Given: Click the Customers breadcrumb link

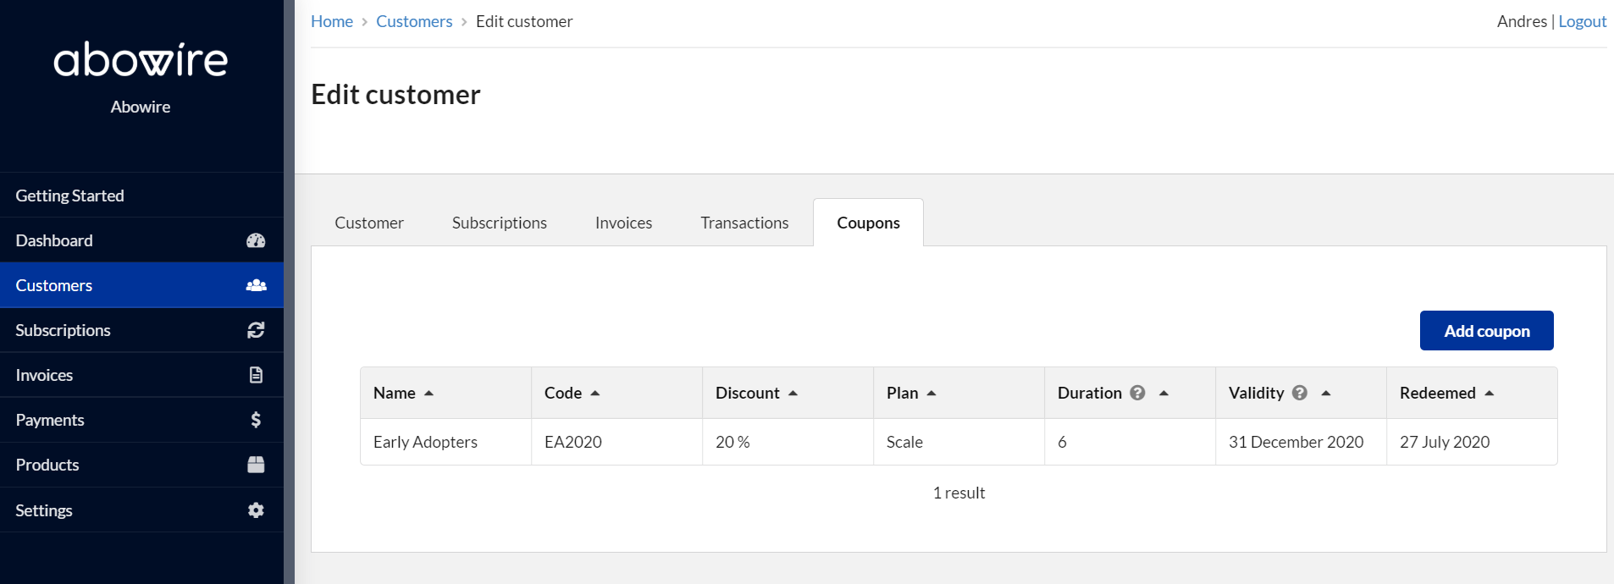Looking at the screenshot, I should point(414,21).
